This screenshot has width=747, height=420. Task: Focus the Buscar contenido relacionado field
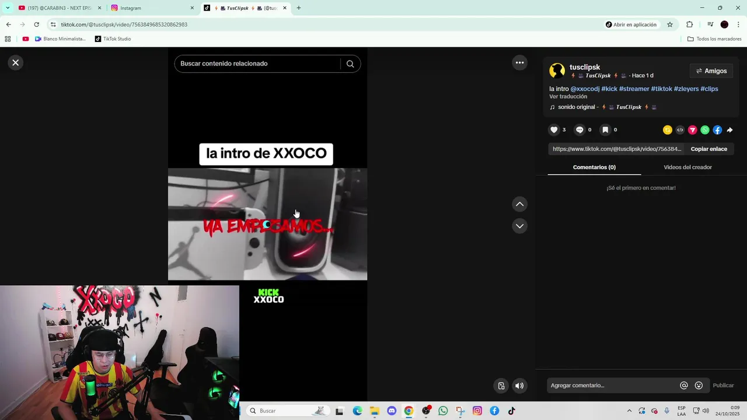[x=257, y=64]
